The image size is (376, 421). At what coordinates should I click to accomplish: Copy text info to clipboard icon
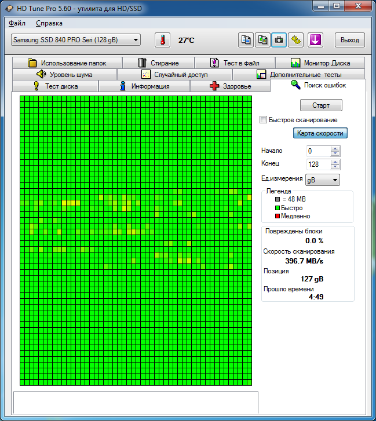246,41
